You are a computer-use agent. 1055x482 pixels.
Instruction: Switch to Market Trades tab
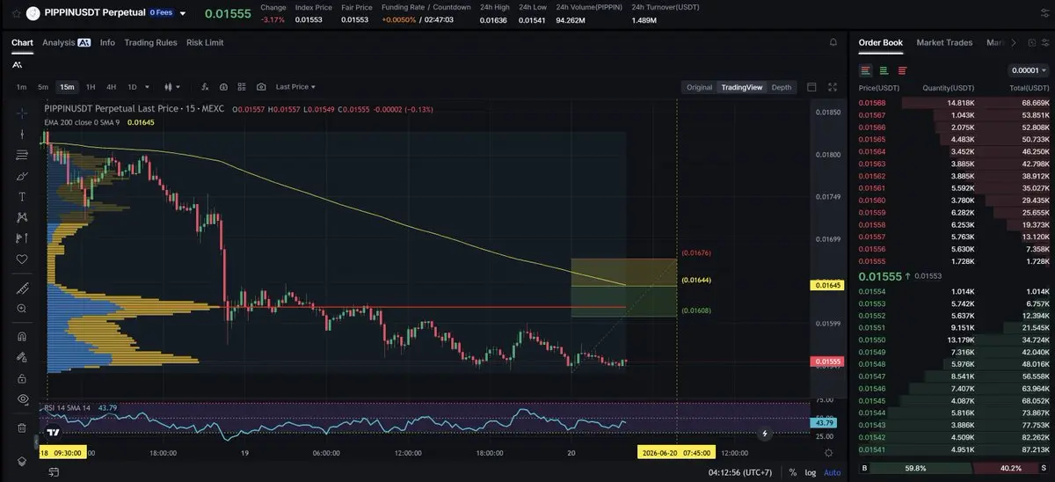tap(944, 42)
